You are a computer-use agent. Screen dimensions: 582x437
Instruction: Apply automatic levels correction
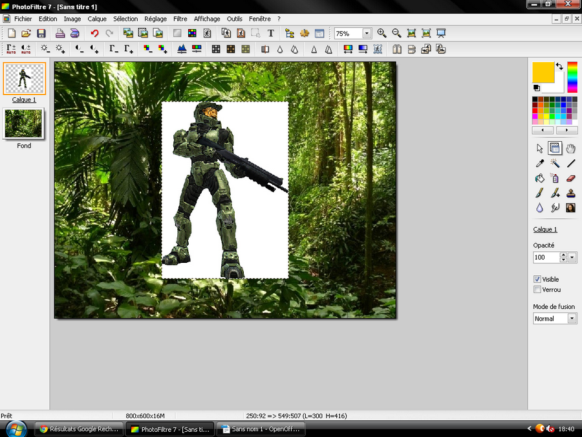(11, 49)
